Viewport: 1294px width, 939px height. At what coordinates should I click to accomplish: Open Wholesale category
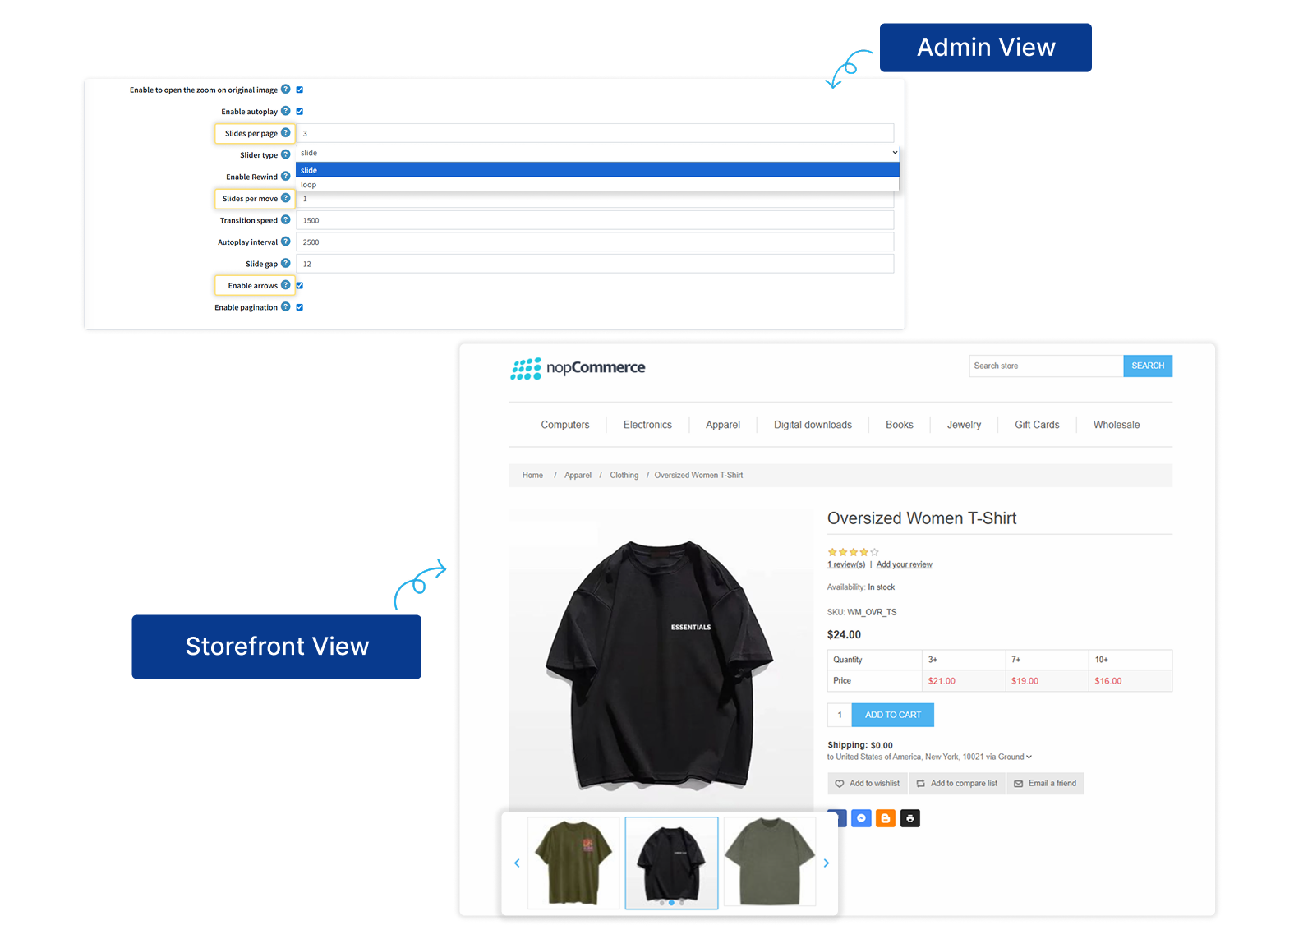(x=1117, y=425)
